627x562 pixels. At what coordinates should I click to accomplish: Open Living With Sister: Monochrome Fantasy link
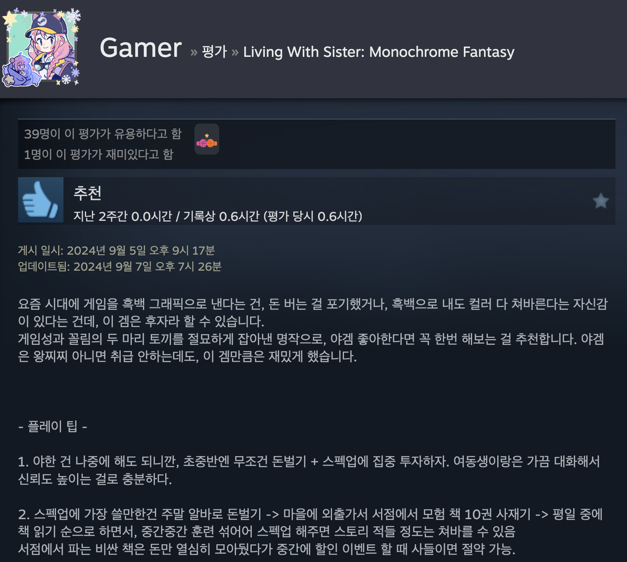[379, 52]
